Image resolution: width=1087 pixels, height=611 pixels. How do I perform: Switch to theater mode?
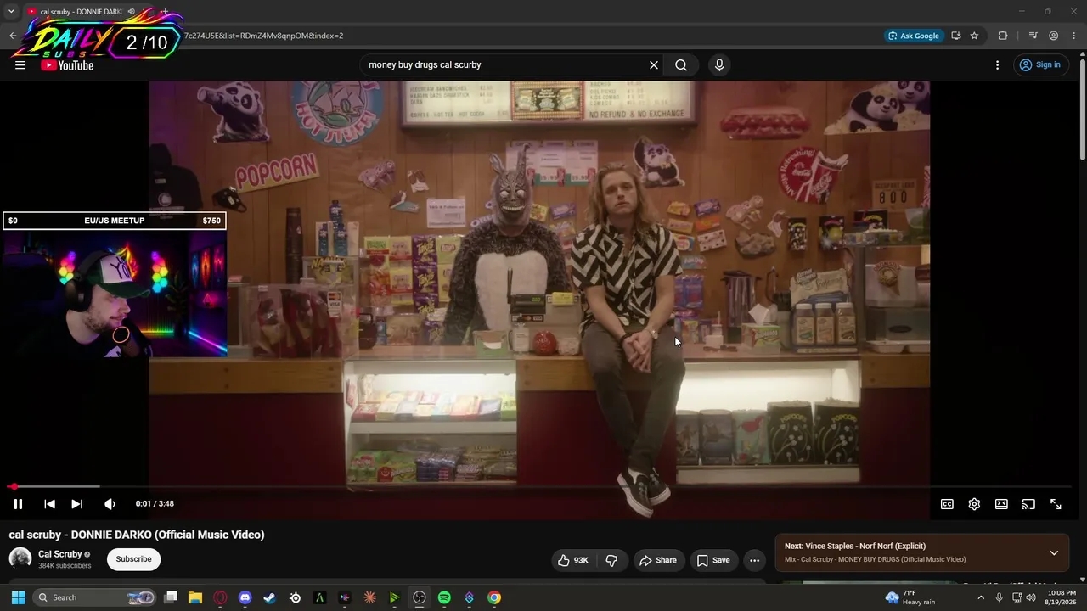[x=1001, y=504]
